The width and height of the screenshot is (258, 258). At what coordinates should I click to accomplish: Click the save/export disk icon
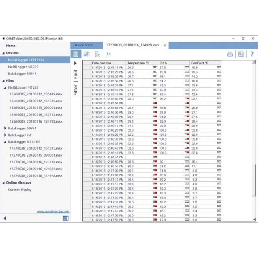241,54
